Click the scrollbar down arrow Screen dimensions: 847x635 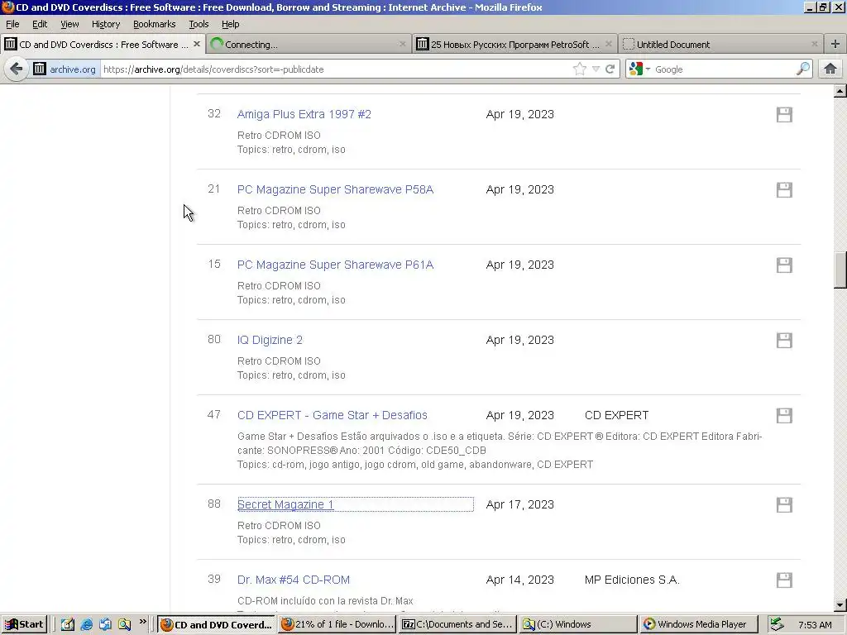[x=840, y=605]
